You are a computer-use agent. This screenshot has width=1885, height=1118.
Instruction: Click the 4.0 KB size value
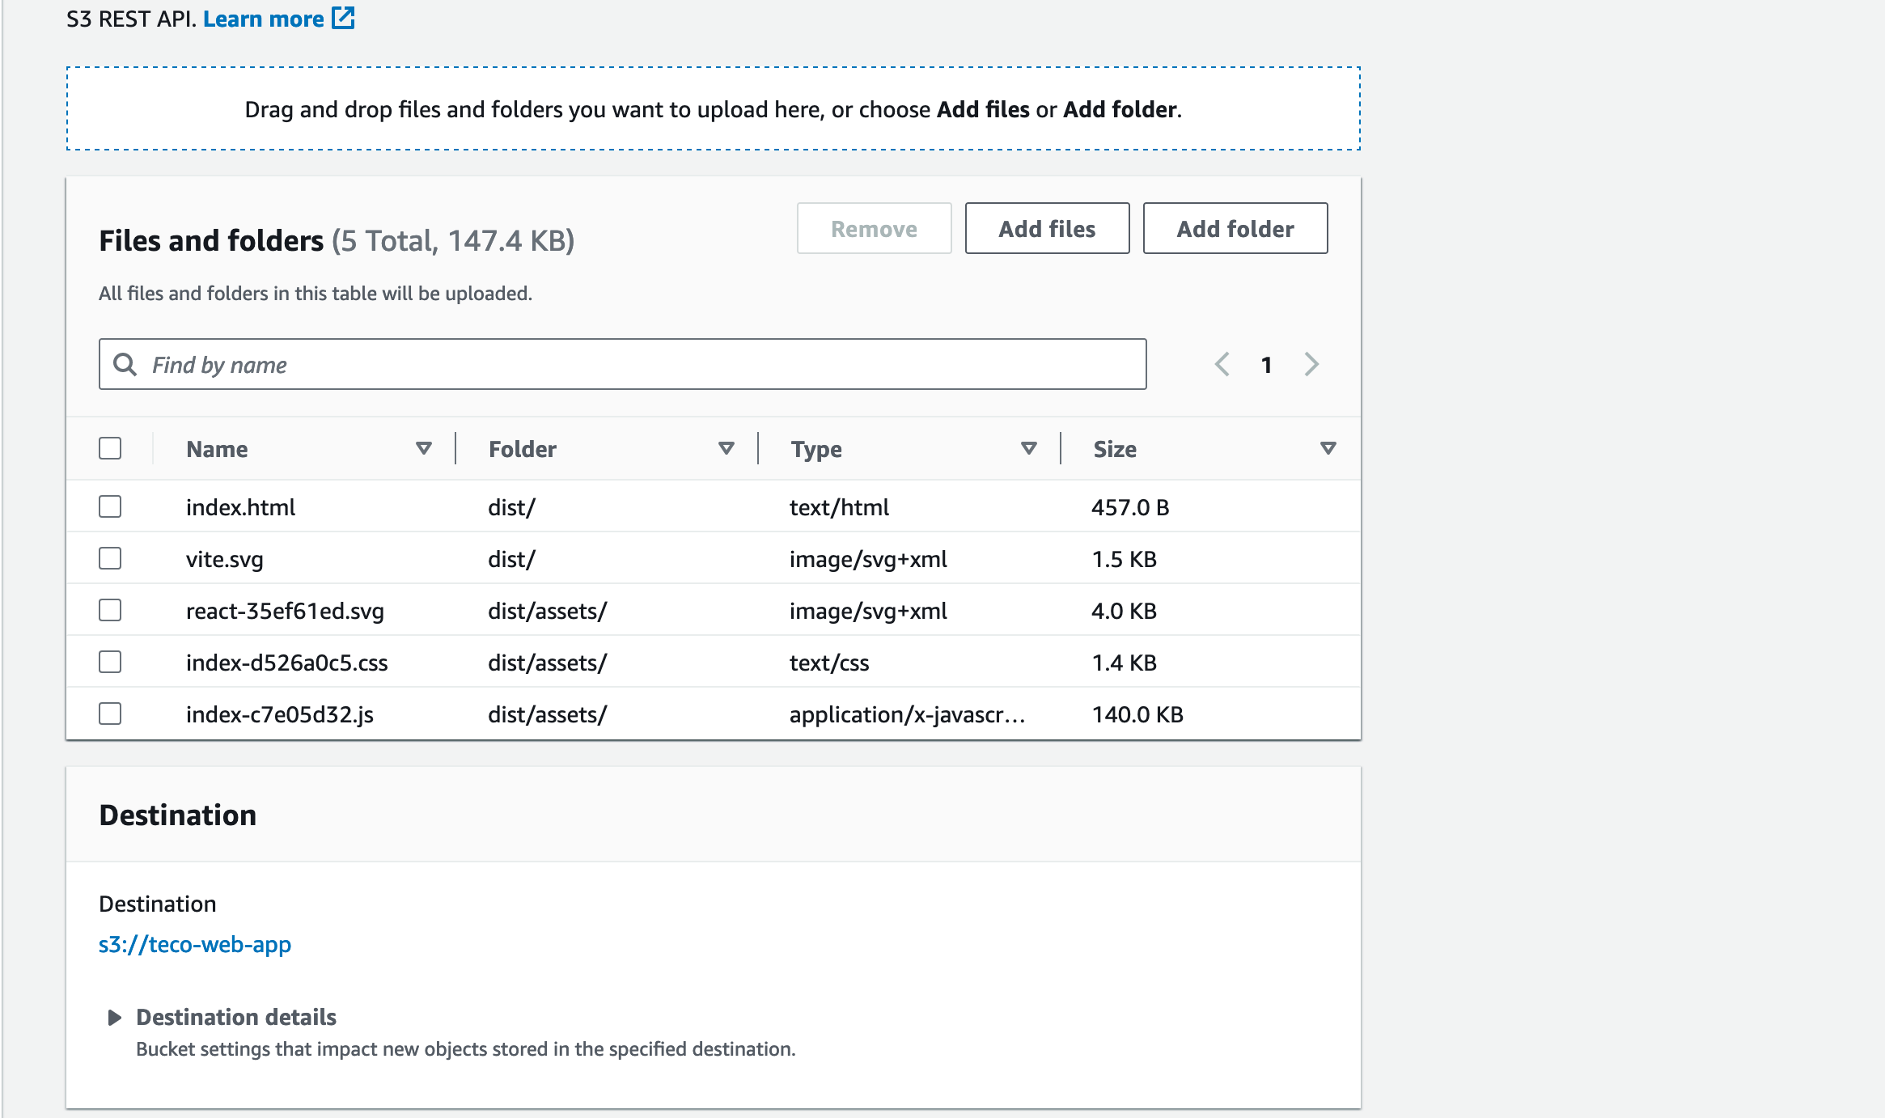tap(1125, 611)
